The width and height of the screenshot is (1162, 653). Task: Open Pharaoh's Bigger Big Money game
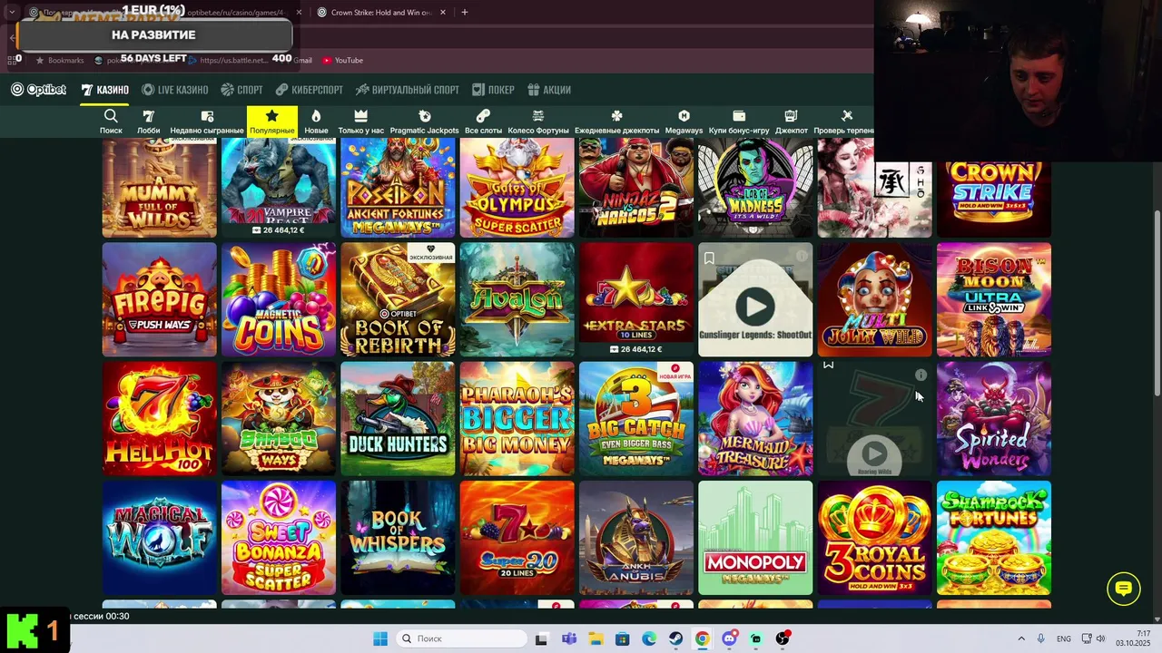pos(517,419)
